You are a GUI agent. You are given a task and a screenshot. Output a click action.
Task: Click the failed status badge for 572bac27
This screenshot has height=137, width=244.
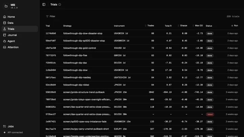210,114
